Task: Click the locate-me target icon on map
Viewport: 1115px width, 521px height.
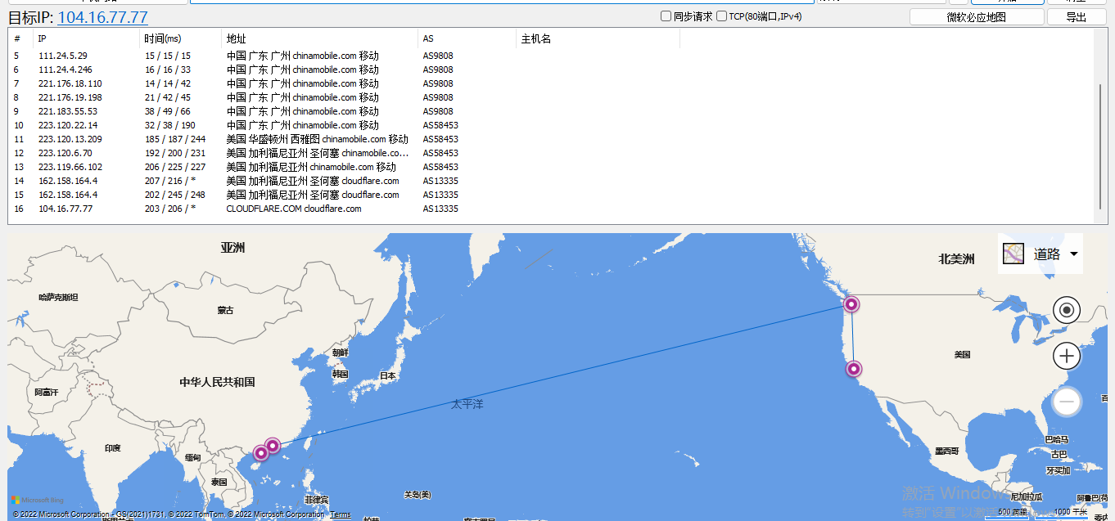Action: 1067,310
